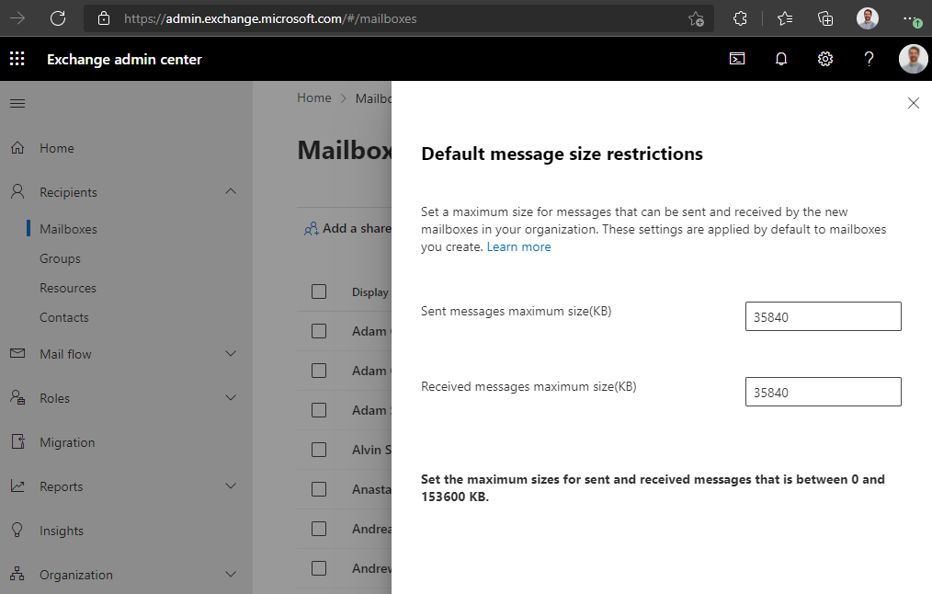
Task: Click the Sent messages maximum size field
Action: [x=823, y=316]
